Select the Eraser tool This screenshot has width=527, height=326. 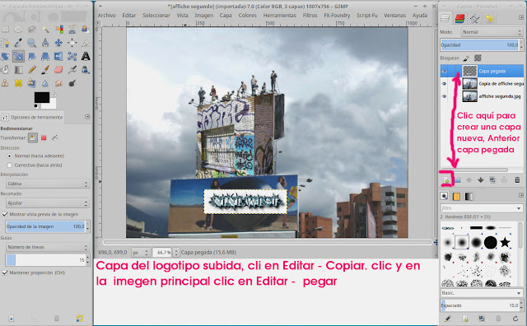(58, 70)
